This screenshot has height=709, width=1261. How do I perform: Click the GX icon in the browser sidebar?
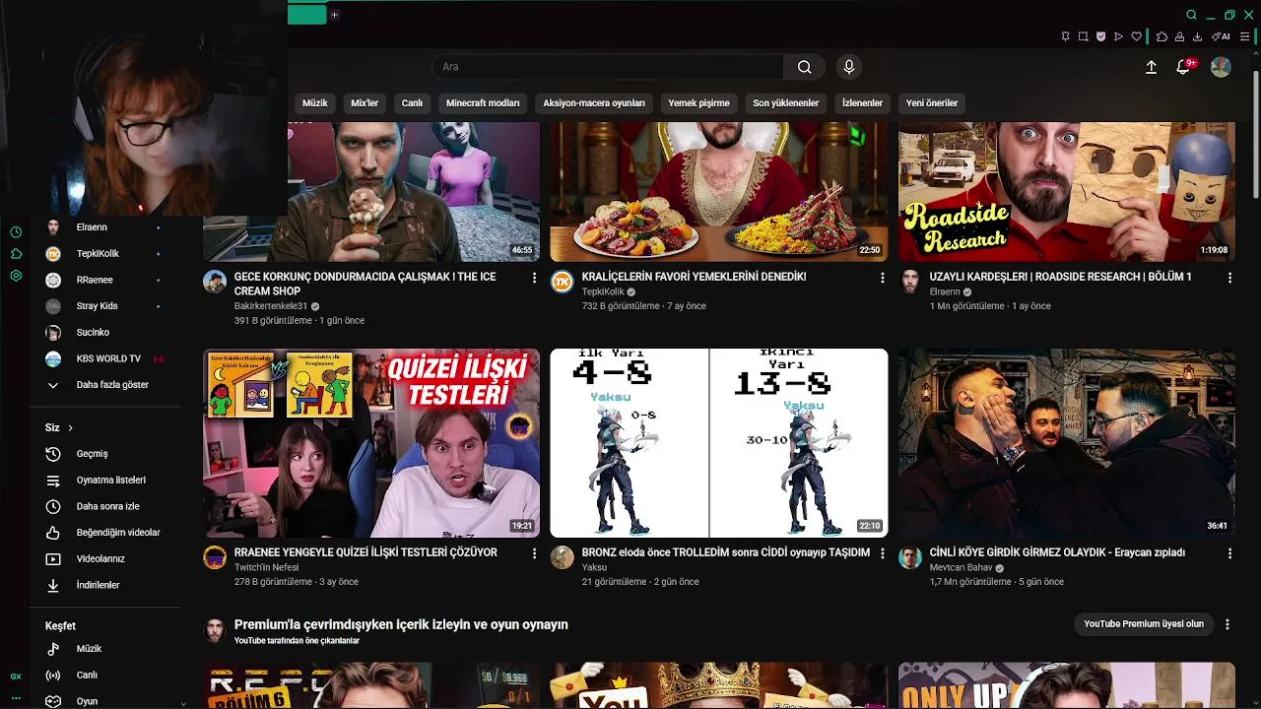[x=16, y=677]
